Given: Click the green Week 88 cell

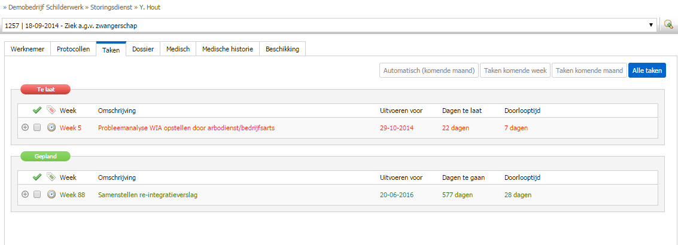Looking at the screenshot, I should pos(72,195).
